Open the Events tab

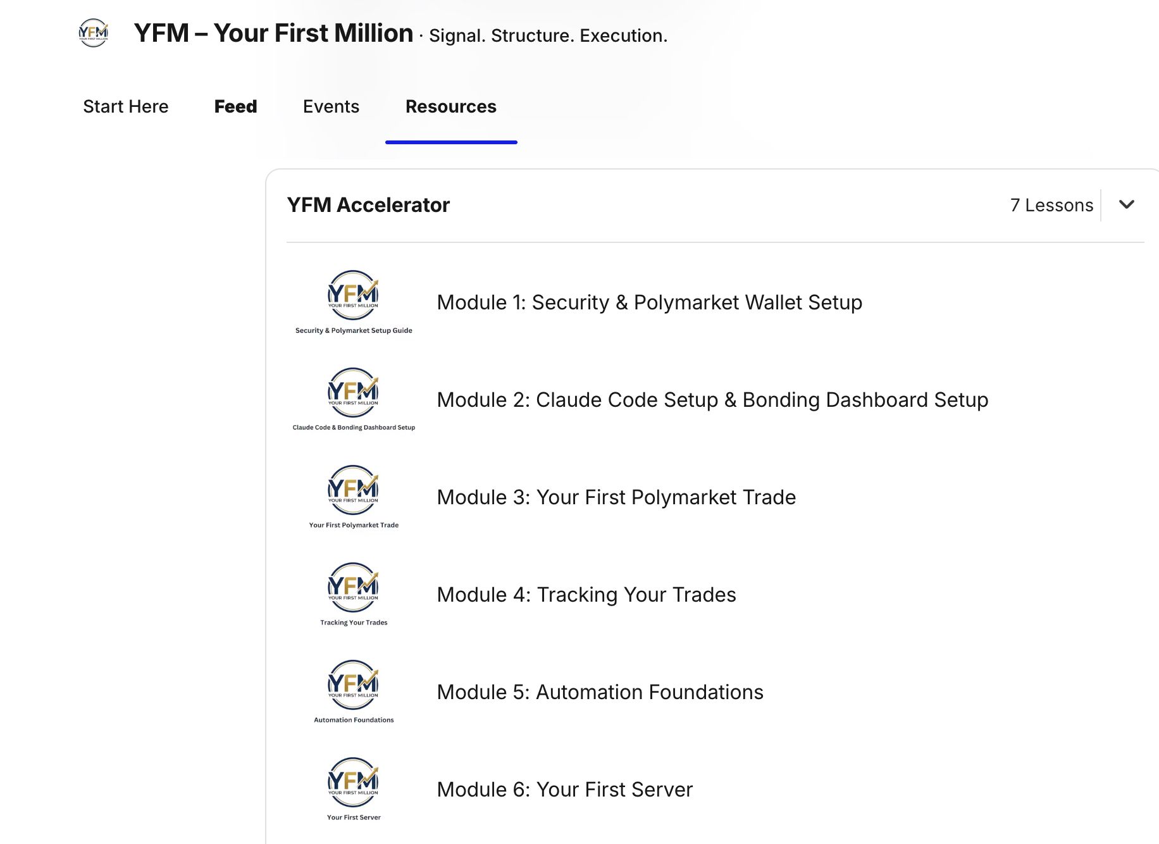[x=331, y=106]
